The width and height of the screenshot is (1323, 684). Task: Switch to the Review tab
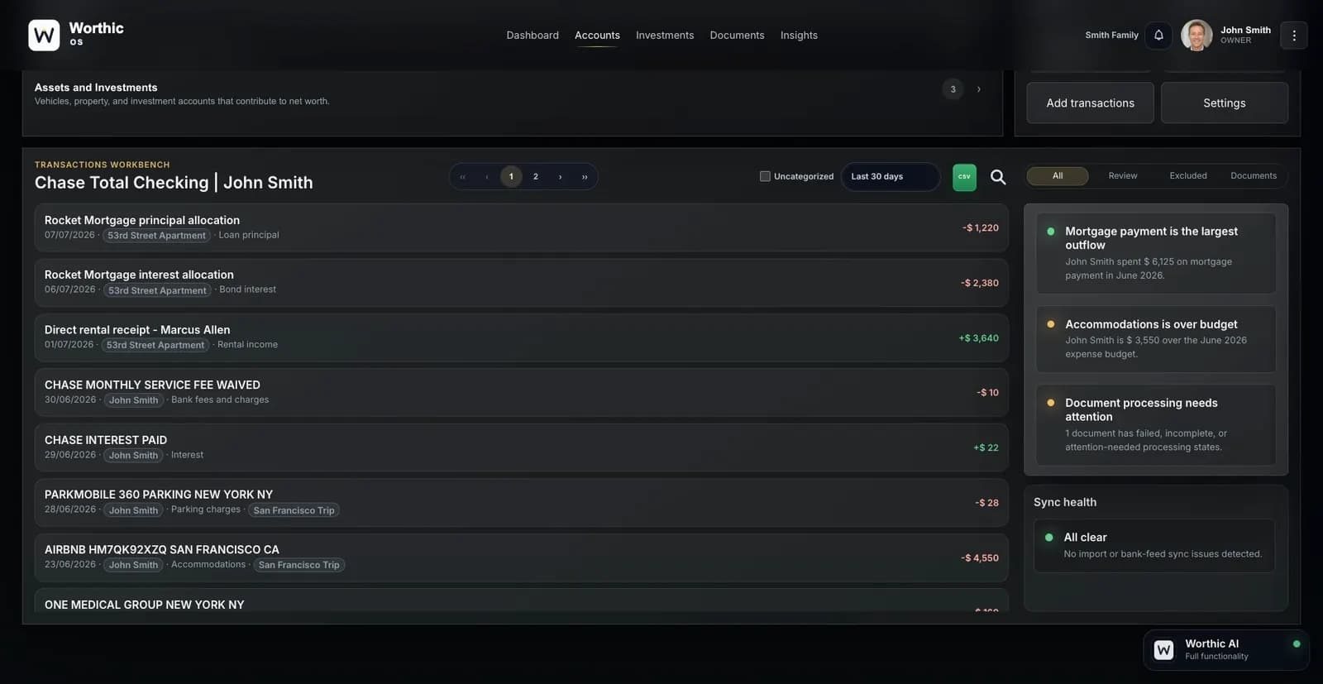pyautogui.click(x=1122, y=175)
